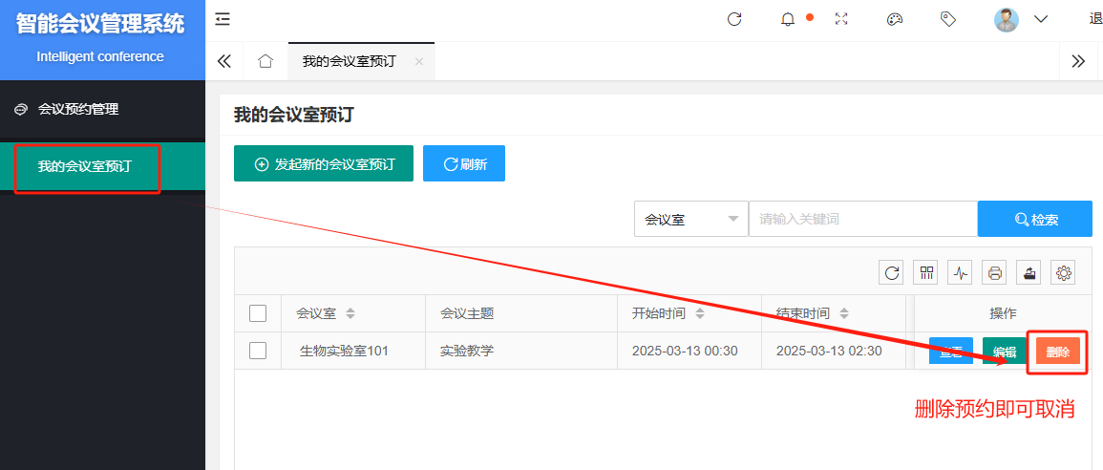Click the export icon above the table

(1029, 273)
